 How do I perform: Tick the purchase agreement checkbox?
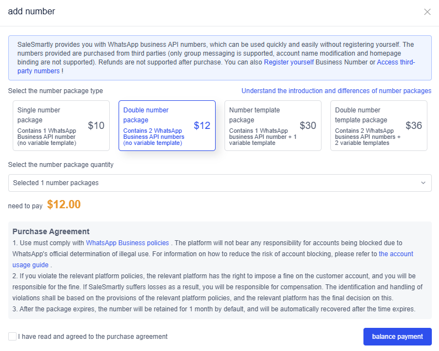tap(12, 336)
